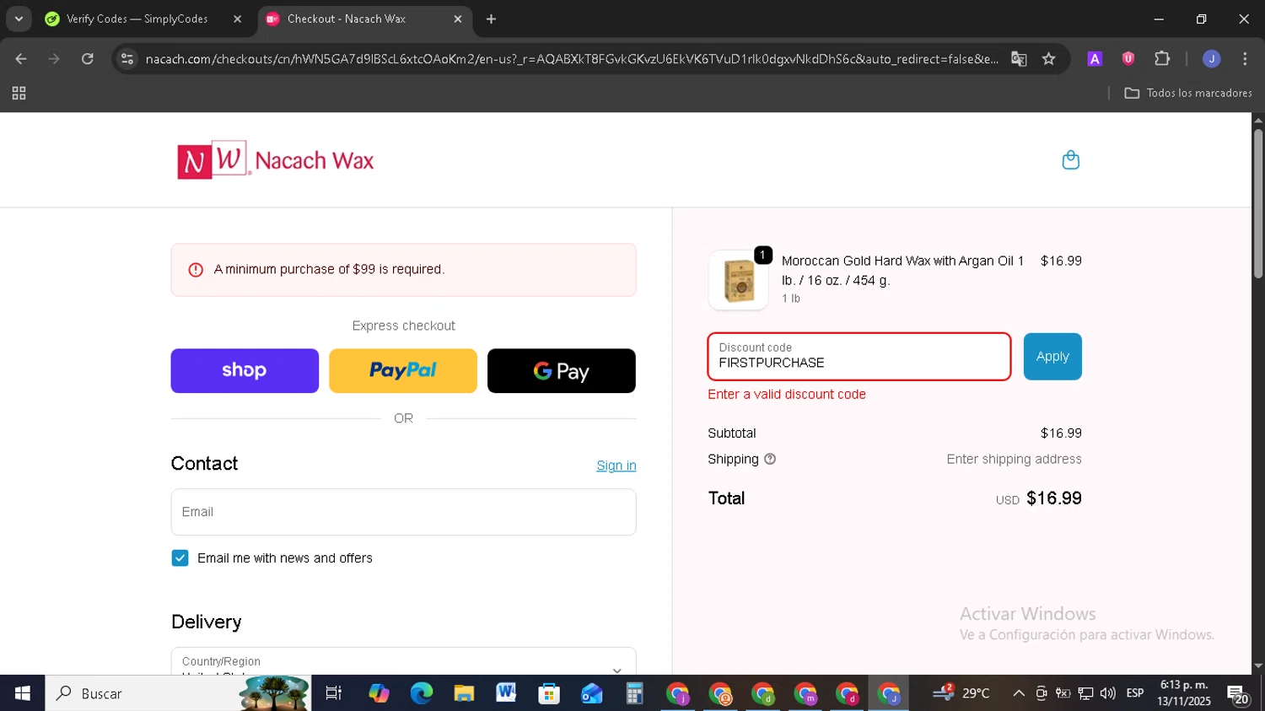Click the shipping help question mark icon
The width and height of the screenshot is (1265, 711).
tap(770, 459)
